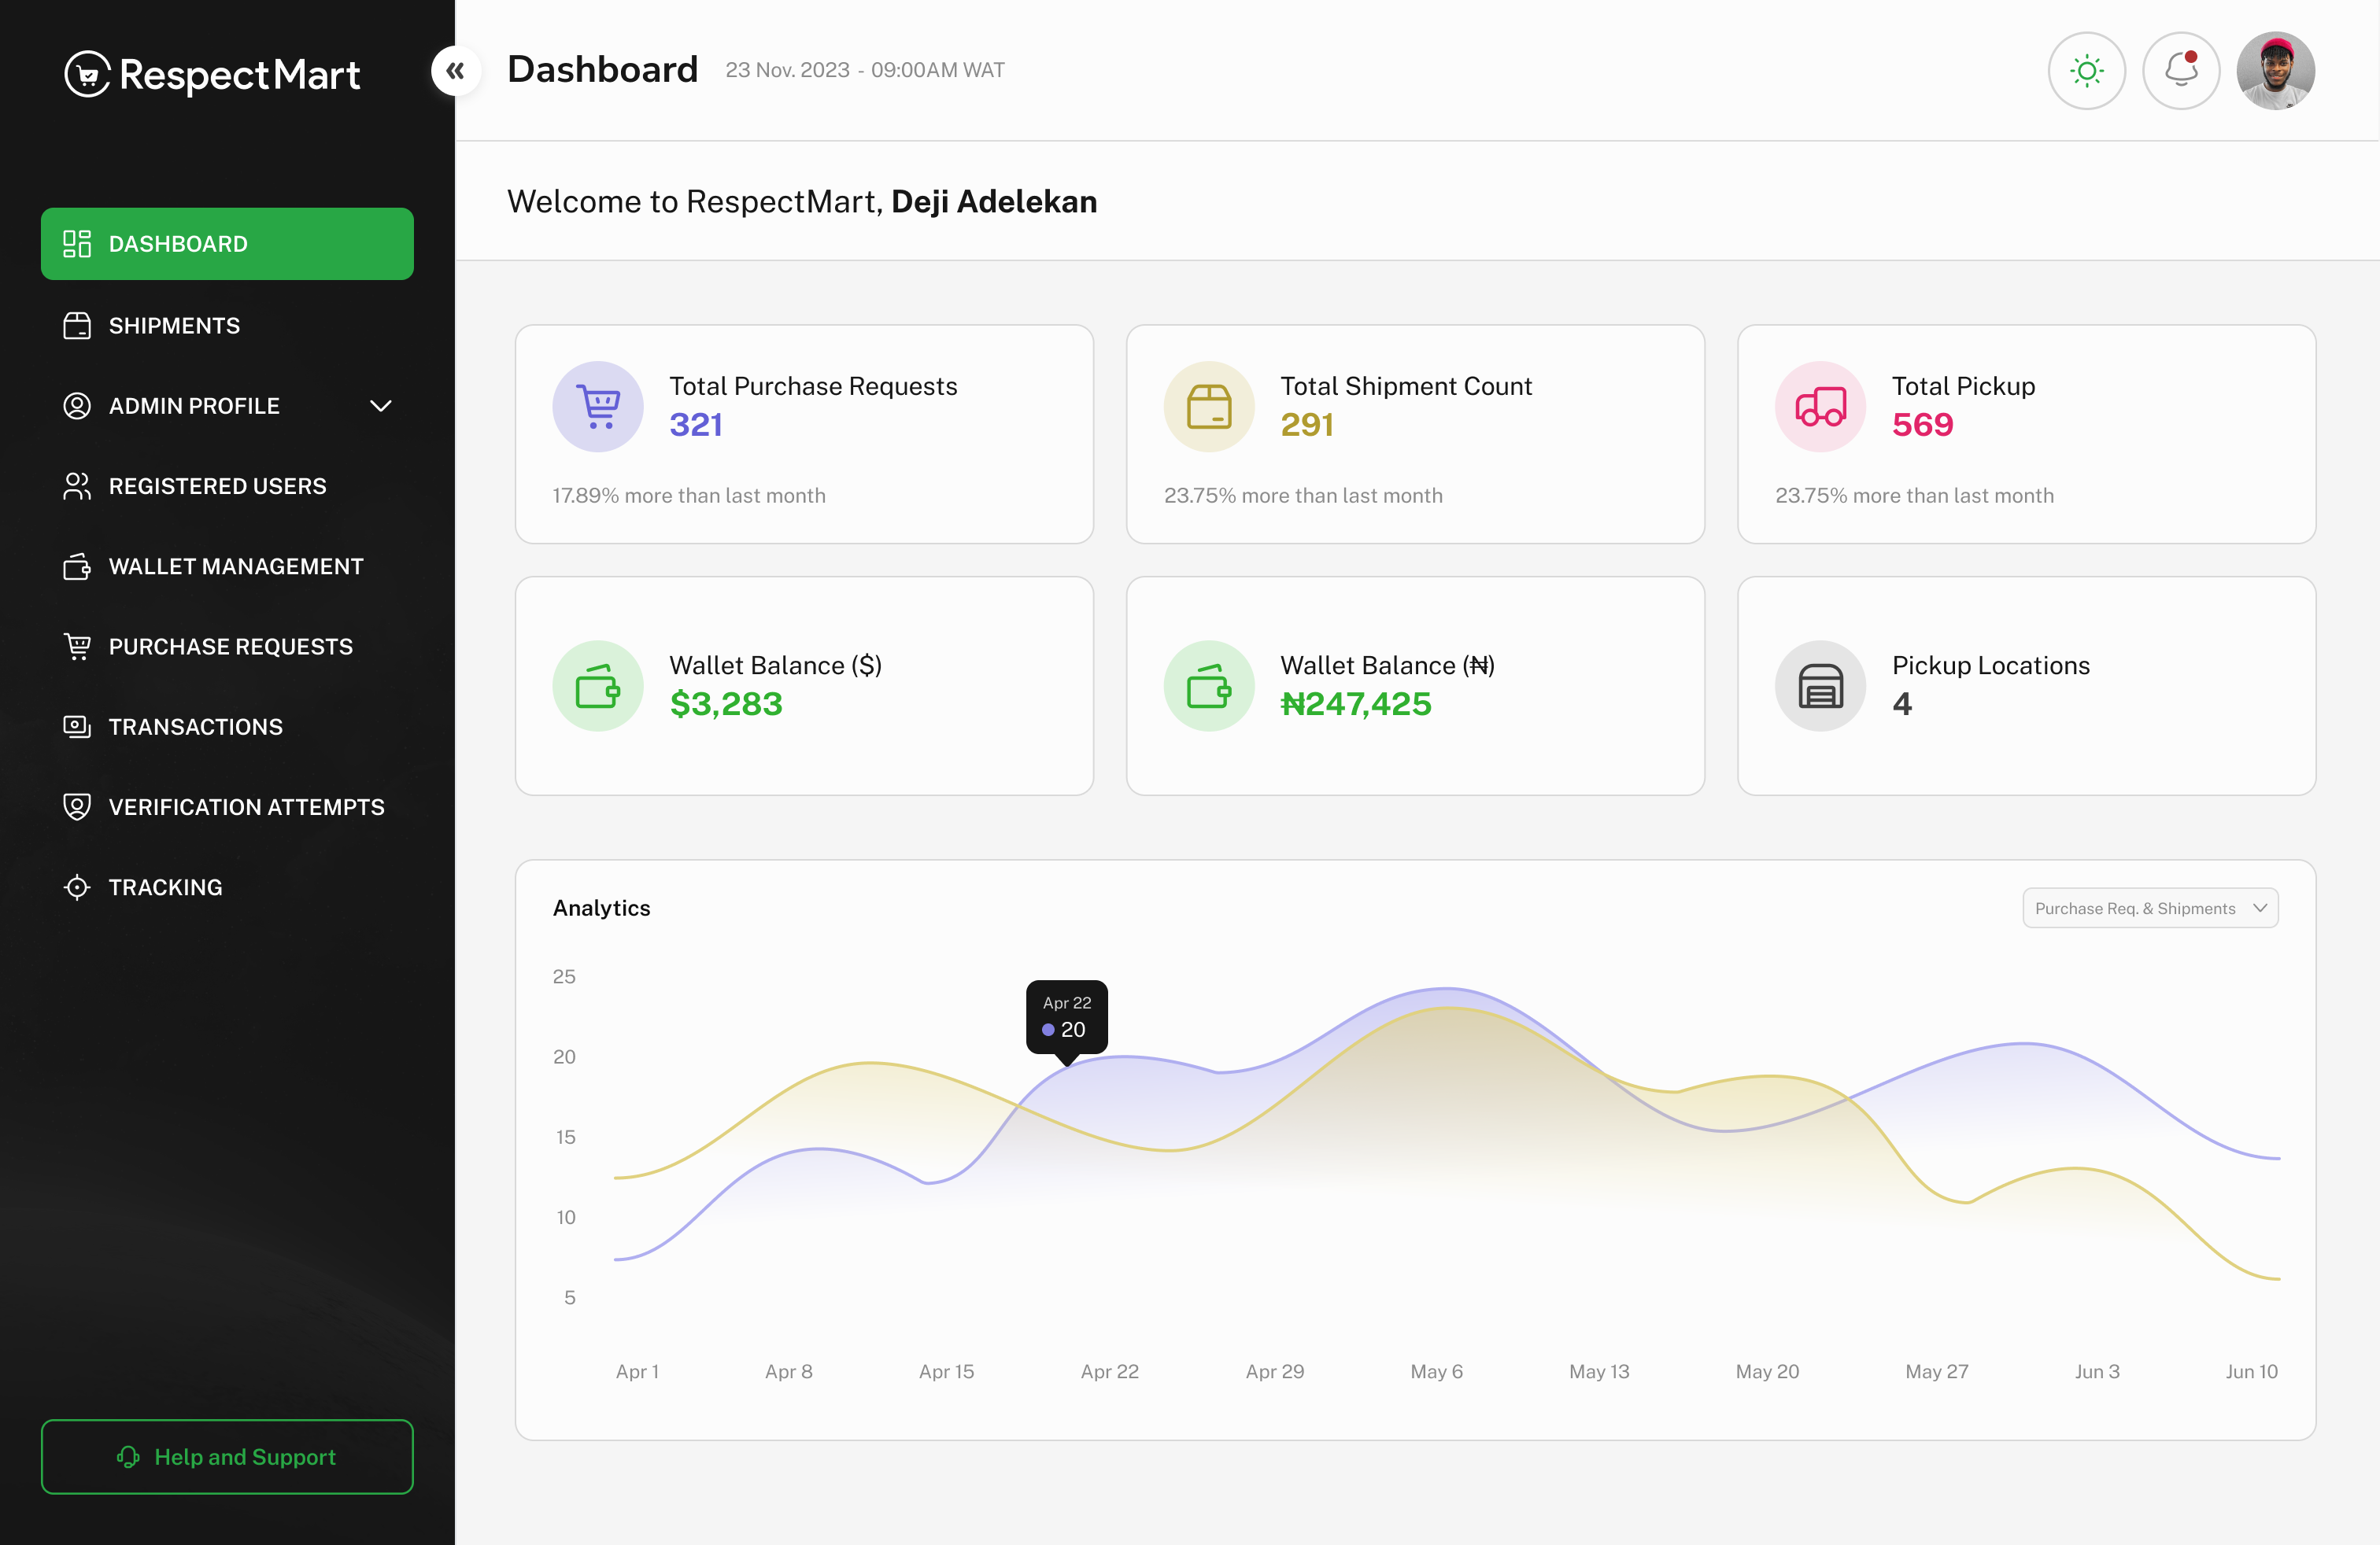The height and width of the screenshot is (1545, 2380).
Task: Click the dollar wallet balance icon
Action: click(x=598, y=685)
